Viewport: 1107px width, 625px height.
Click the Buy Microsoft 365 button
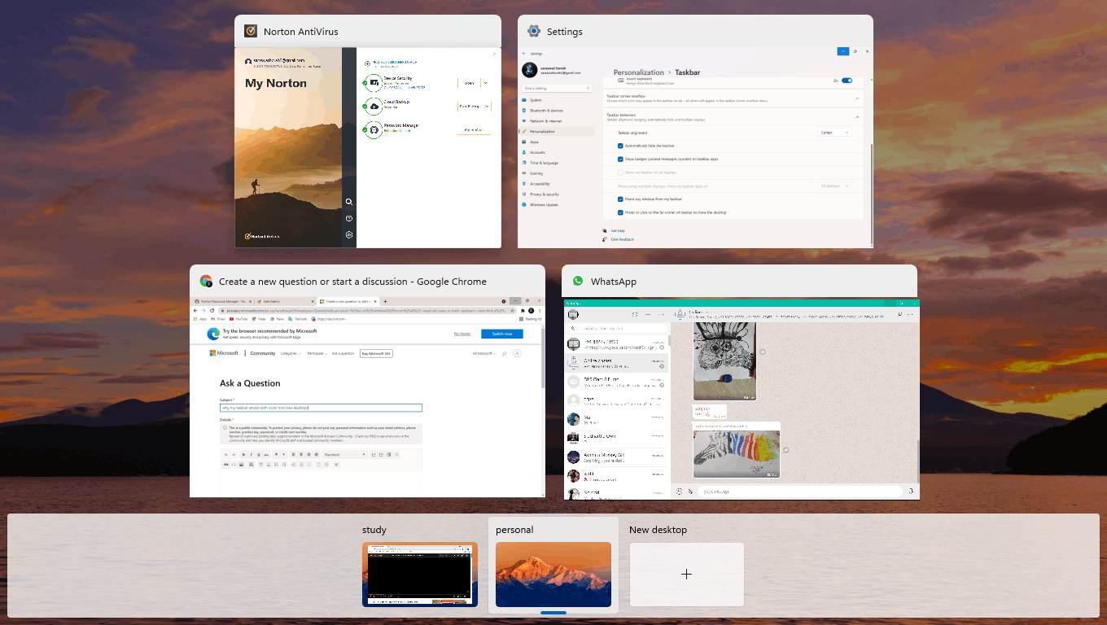pos(376,353)
